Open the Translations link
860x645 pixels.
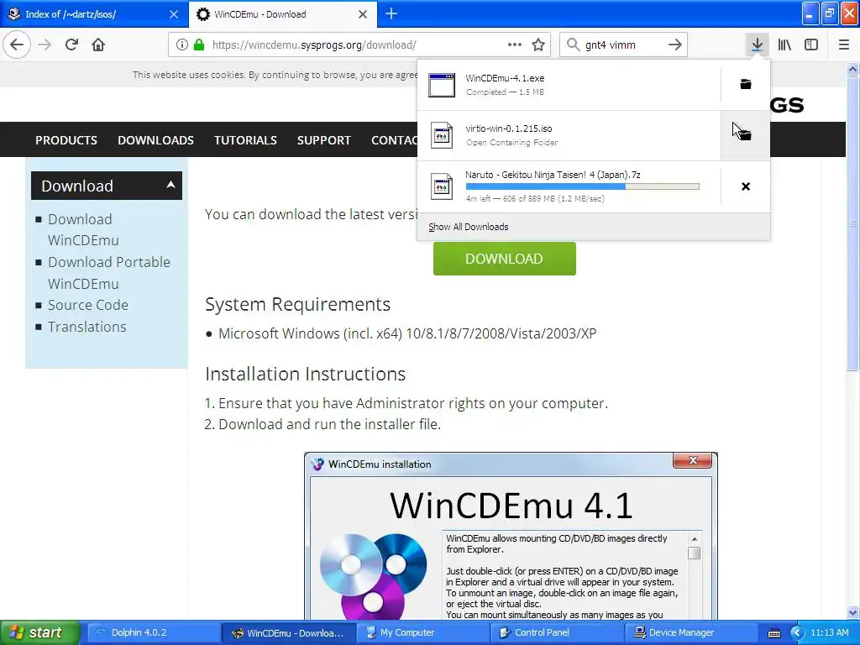[87, 327]
